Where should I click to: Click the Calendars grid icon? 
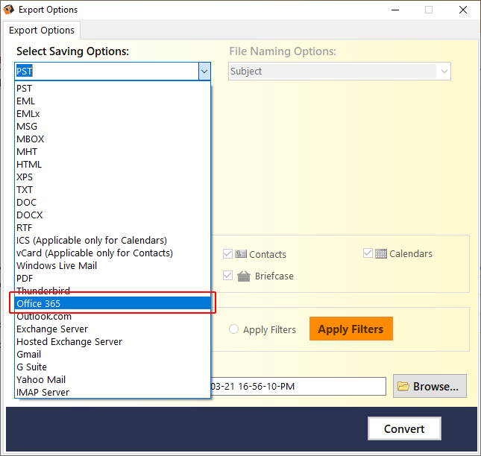point(380,254)
